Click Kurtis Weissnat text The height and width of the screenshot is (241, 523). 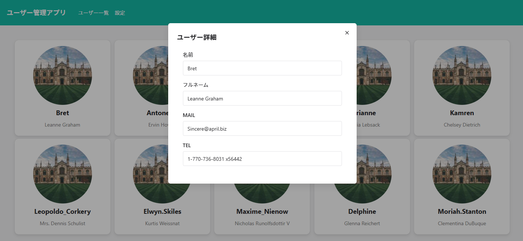pos(162,223)
